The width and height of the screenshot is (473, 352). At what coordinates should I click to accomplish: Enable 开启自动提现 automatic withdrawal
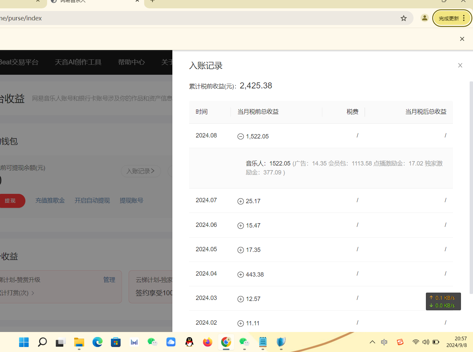click(x=92, y=200)
